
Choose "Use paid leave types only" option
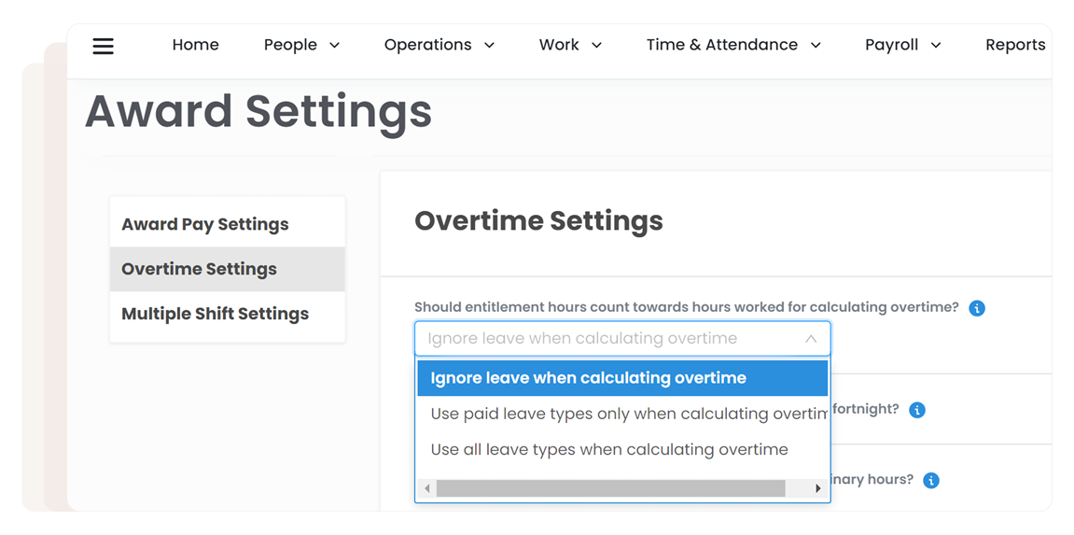point(627,414)
